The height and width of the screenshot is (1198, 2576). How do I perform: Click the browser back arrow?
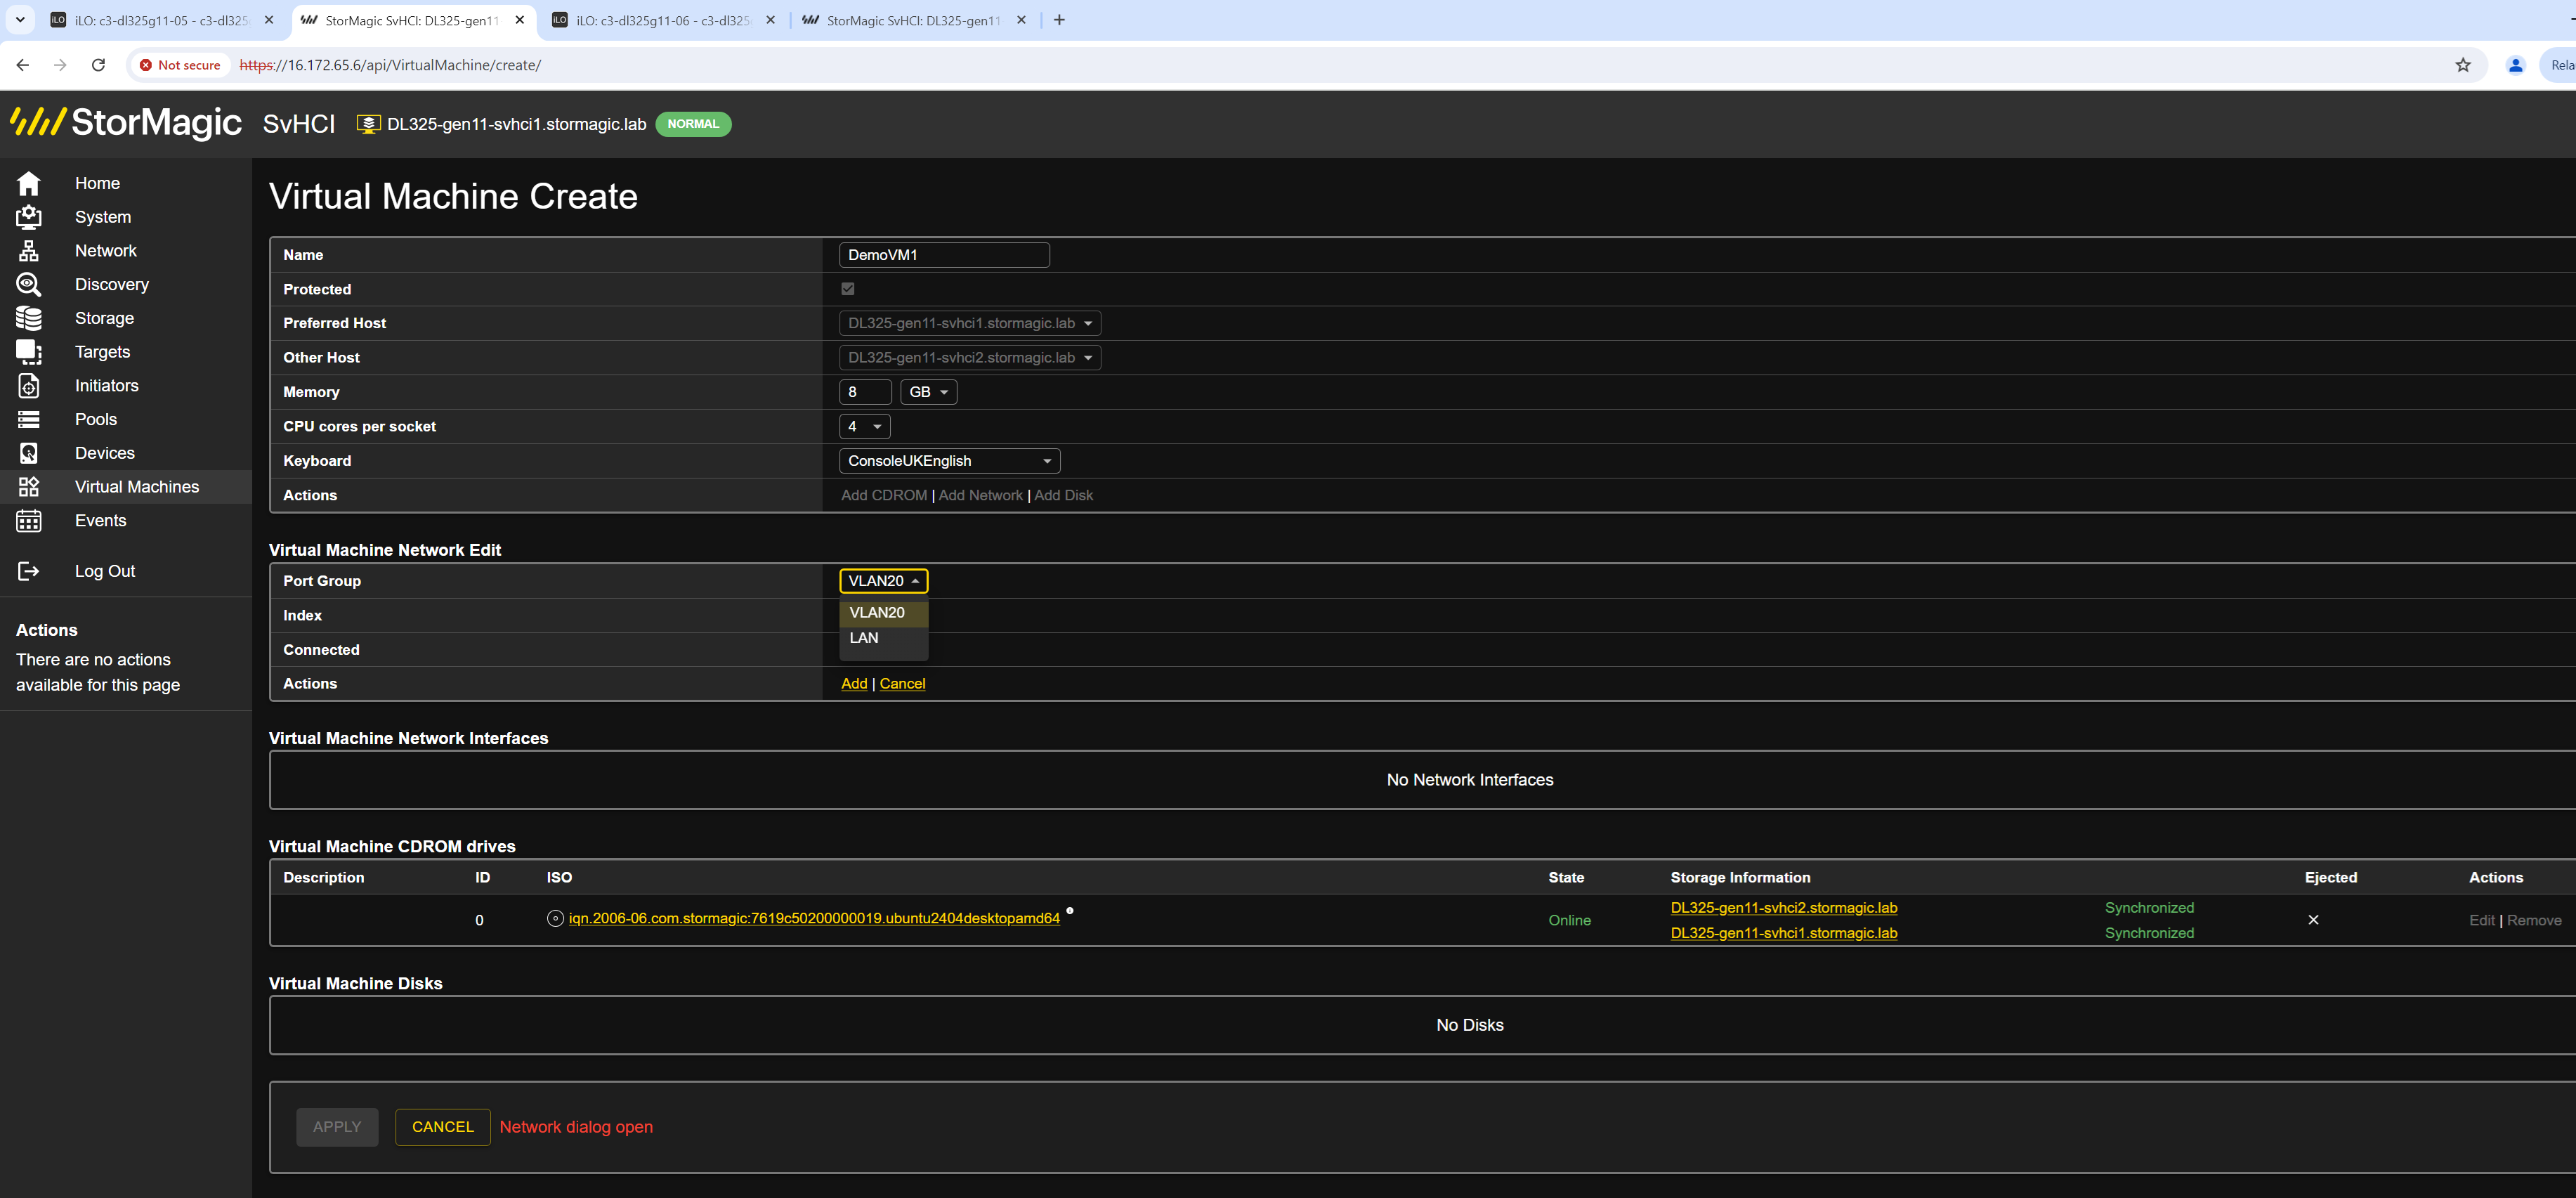22,65
